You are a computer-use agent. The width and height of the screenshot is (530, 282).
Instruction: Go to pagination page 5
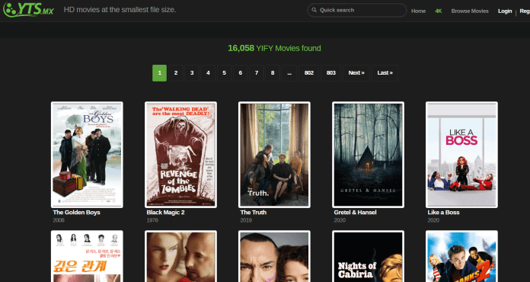tap(224, 73)
